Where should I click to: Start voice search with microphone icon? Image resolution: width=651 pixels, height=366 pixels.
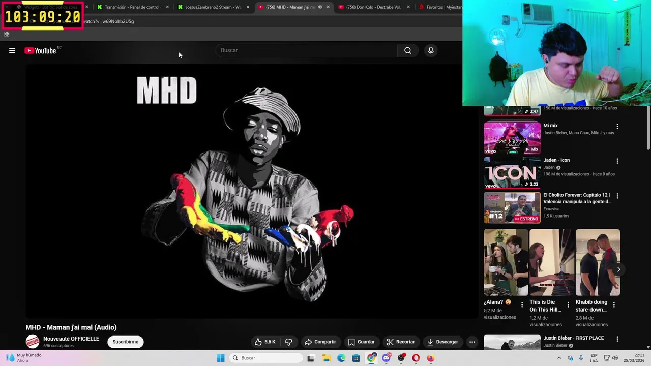point(431,50)
